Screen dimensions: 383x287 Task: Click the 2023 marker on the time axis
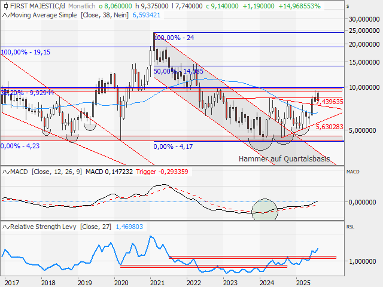click(230, 283)
